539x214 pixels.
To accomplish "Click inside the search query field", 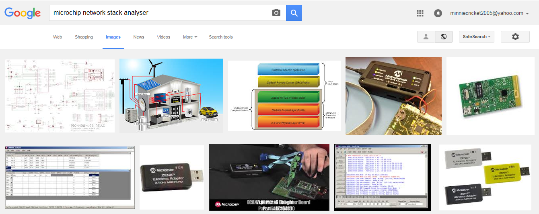I will 161,13.
